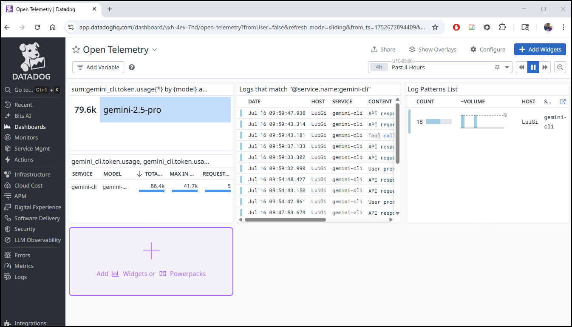Open a new browser tab

click(110, 9)
